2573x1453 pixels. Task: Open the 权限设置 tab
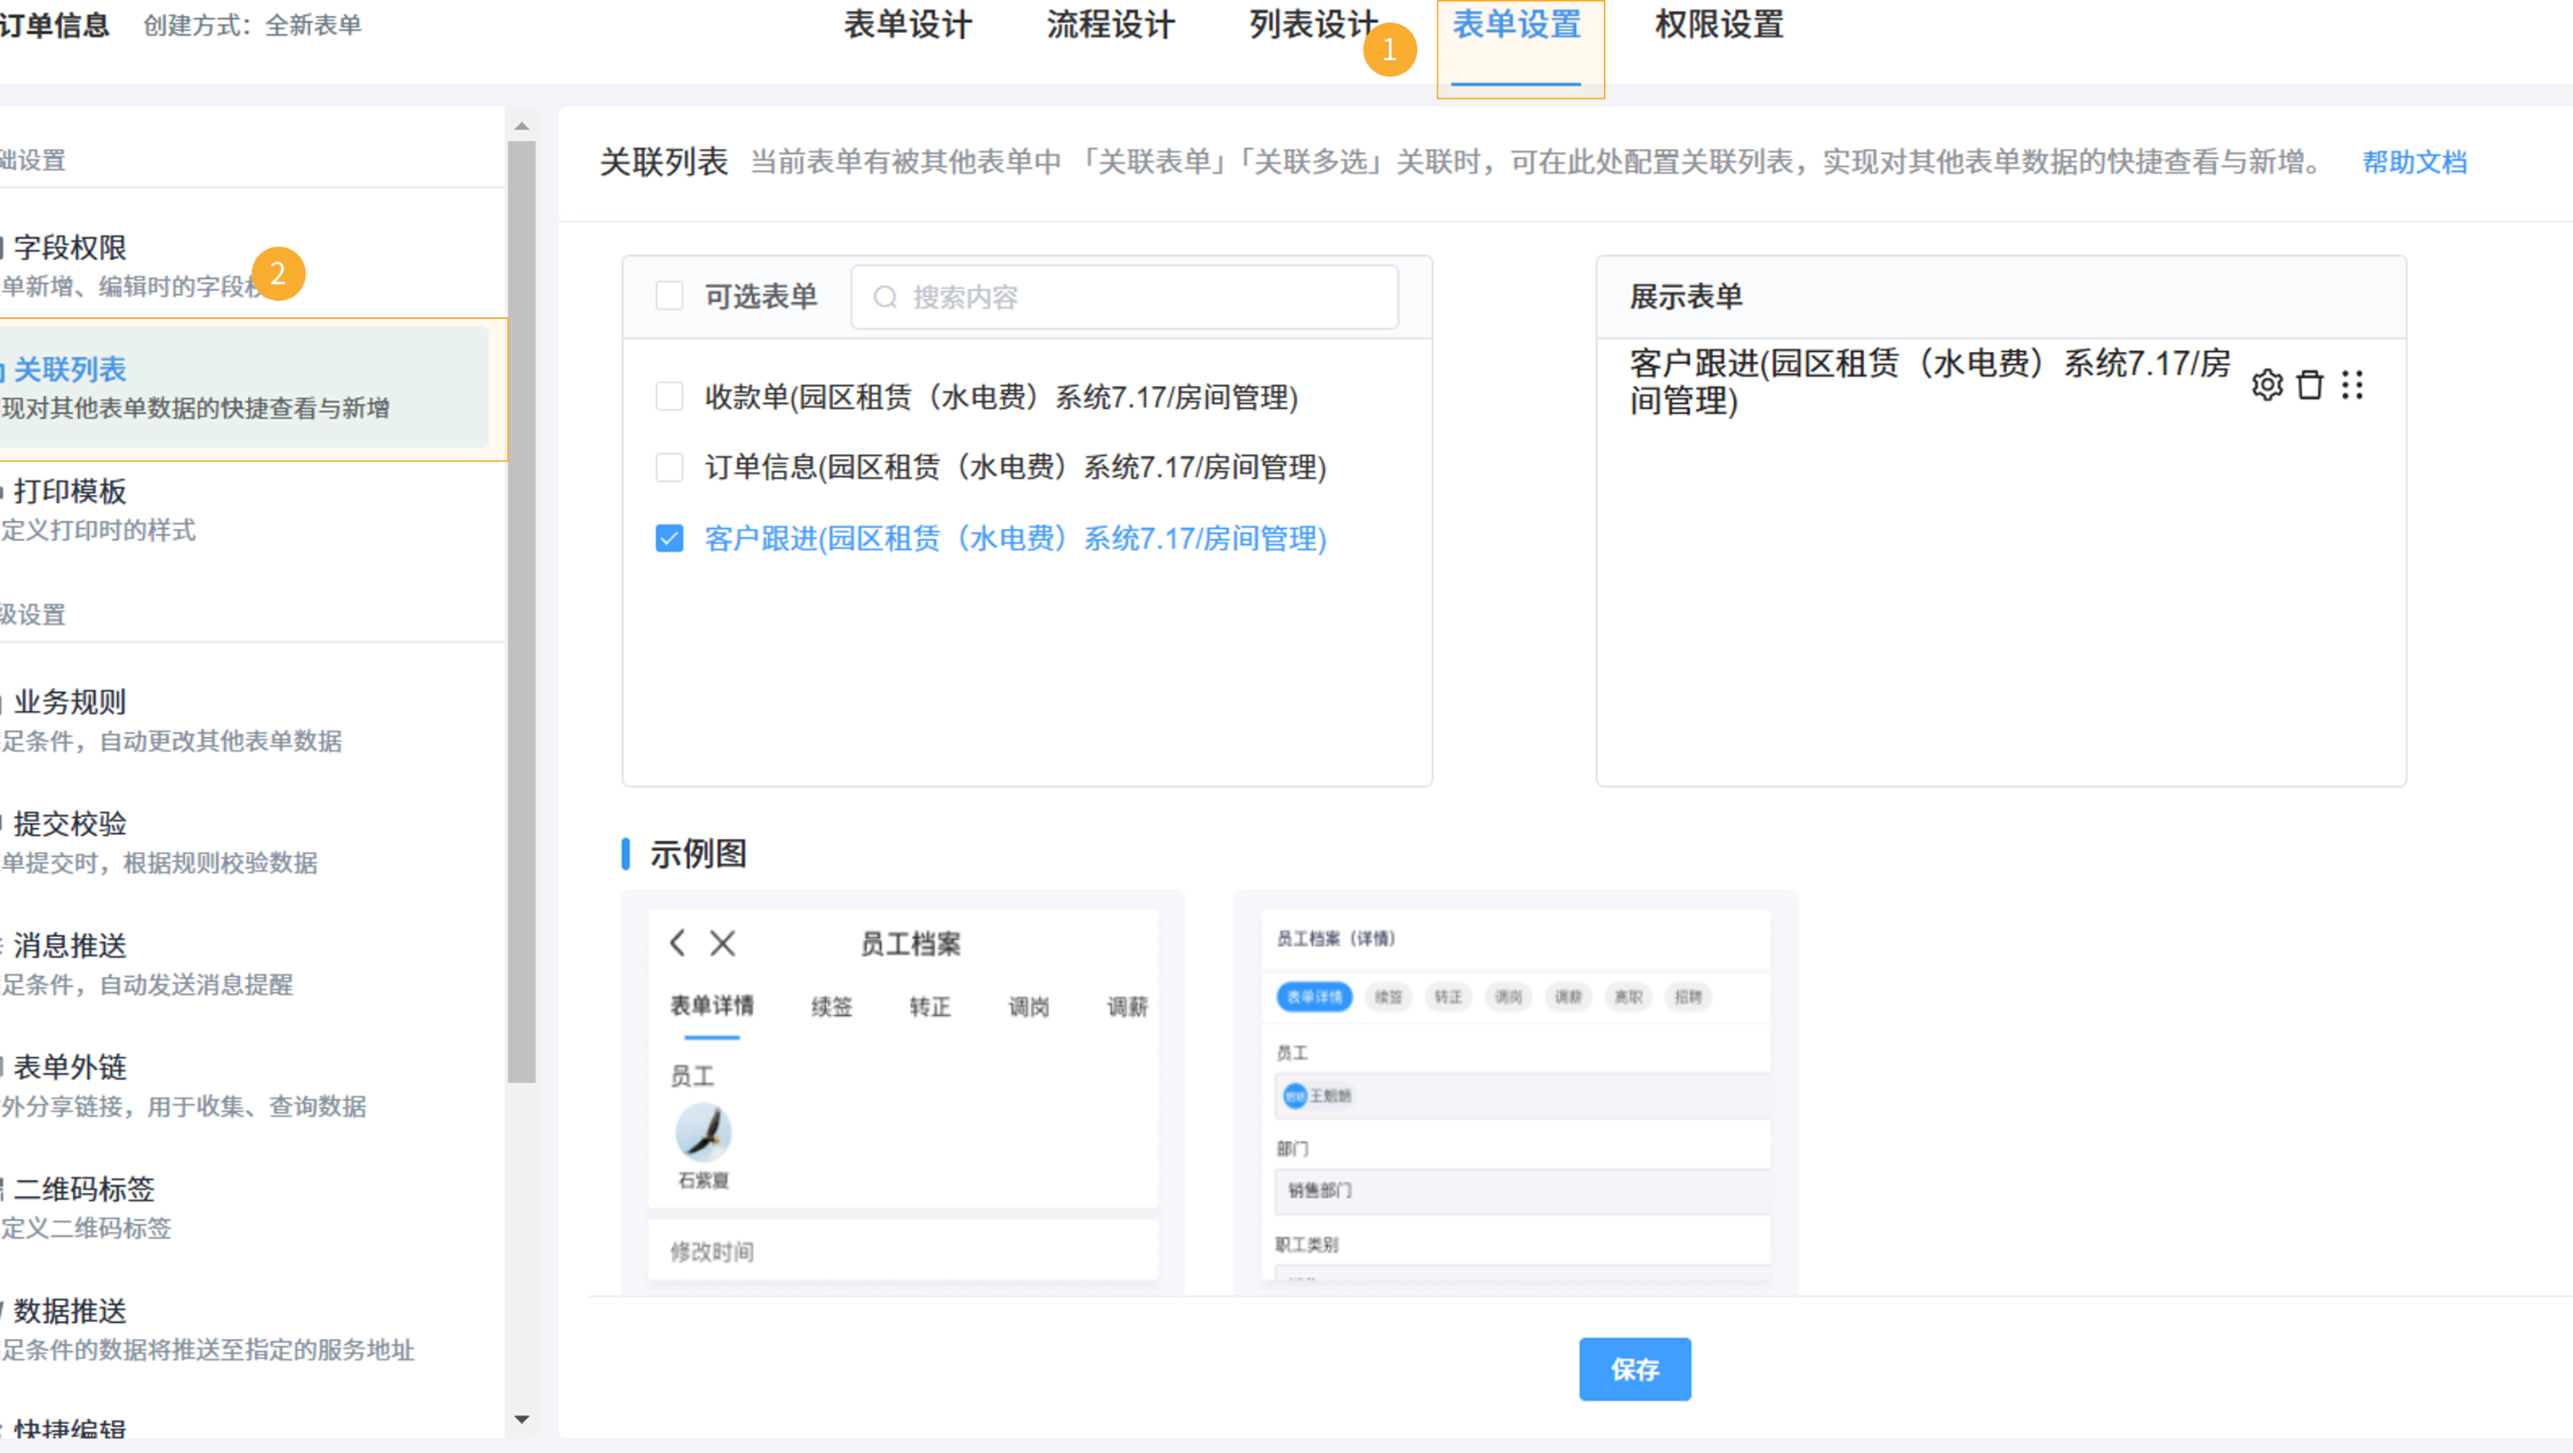1719,25
